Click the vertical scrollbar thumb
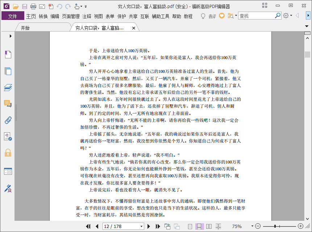312x232 pixels. click(x=307, y=54)
